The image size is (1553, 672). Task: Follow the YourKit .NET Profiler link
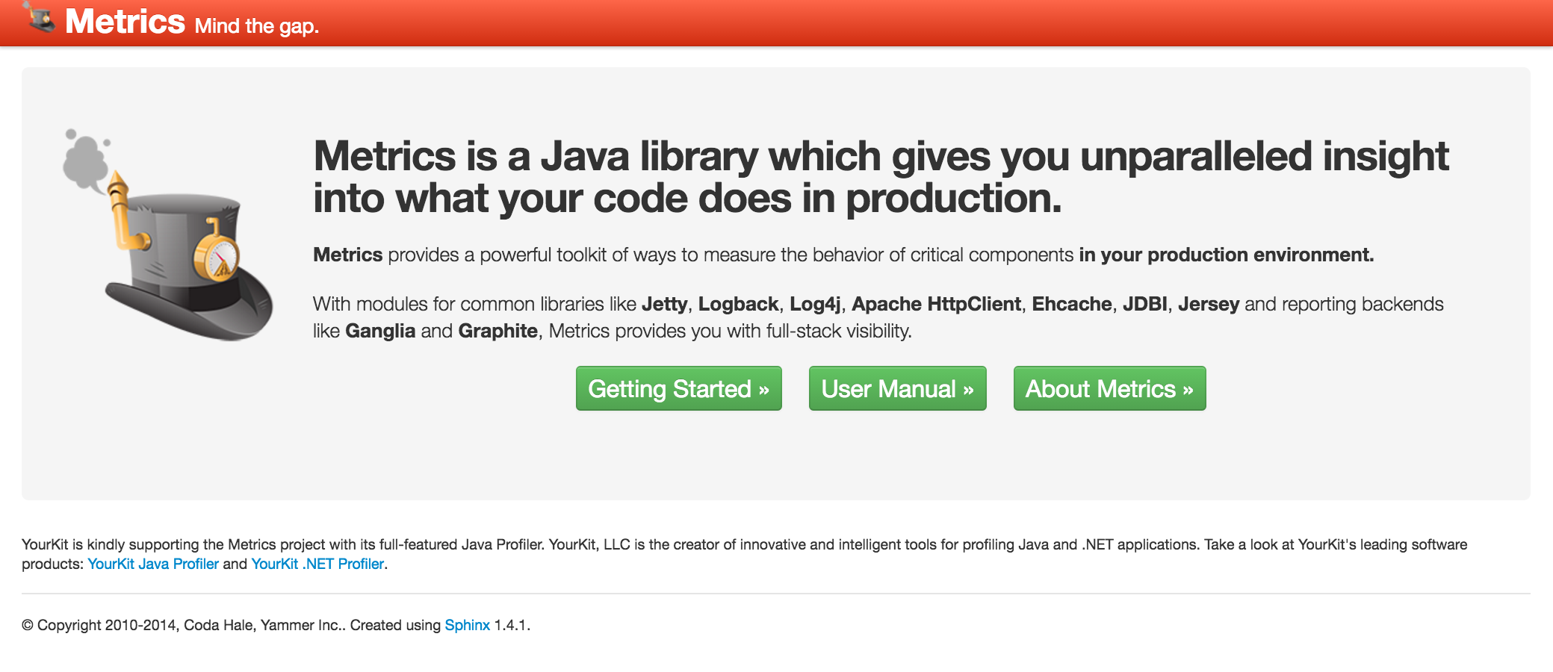click(317, 564)
